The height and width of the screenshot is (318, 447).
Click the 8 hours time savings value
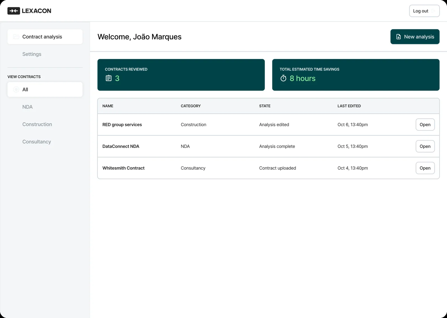coord(303,78)
